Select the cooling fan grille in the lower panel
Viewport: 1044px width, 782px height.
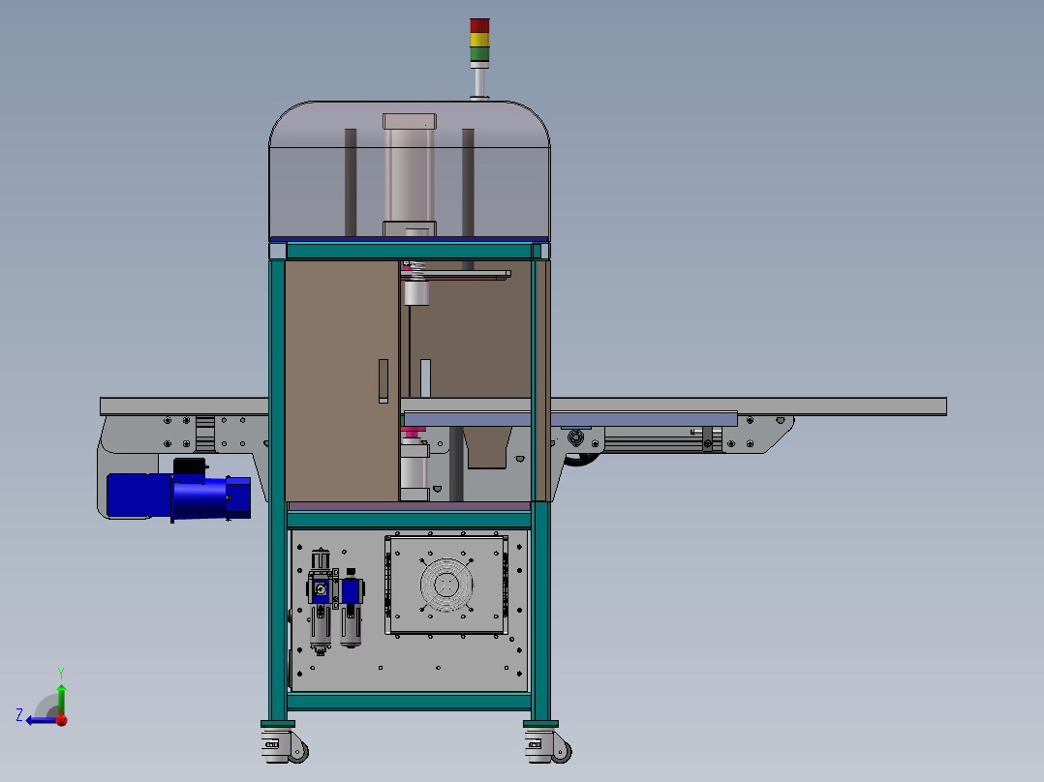[x=446, y=585]
